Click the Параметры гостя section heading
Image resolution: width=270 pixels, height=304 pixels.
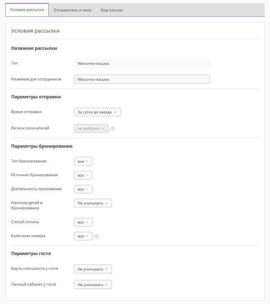coord(31,253)
